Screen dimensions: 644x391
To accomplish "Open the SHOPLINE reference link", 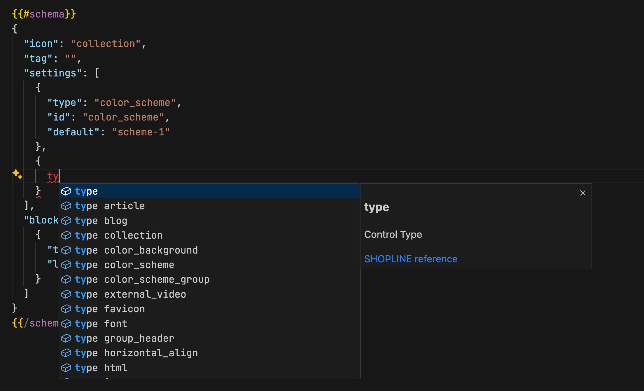I will (411, 259).
